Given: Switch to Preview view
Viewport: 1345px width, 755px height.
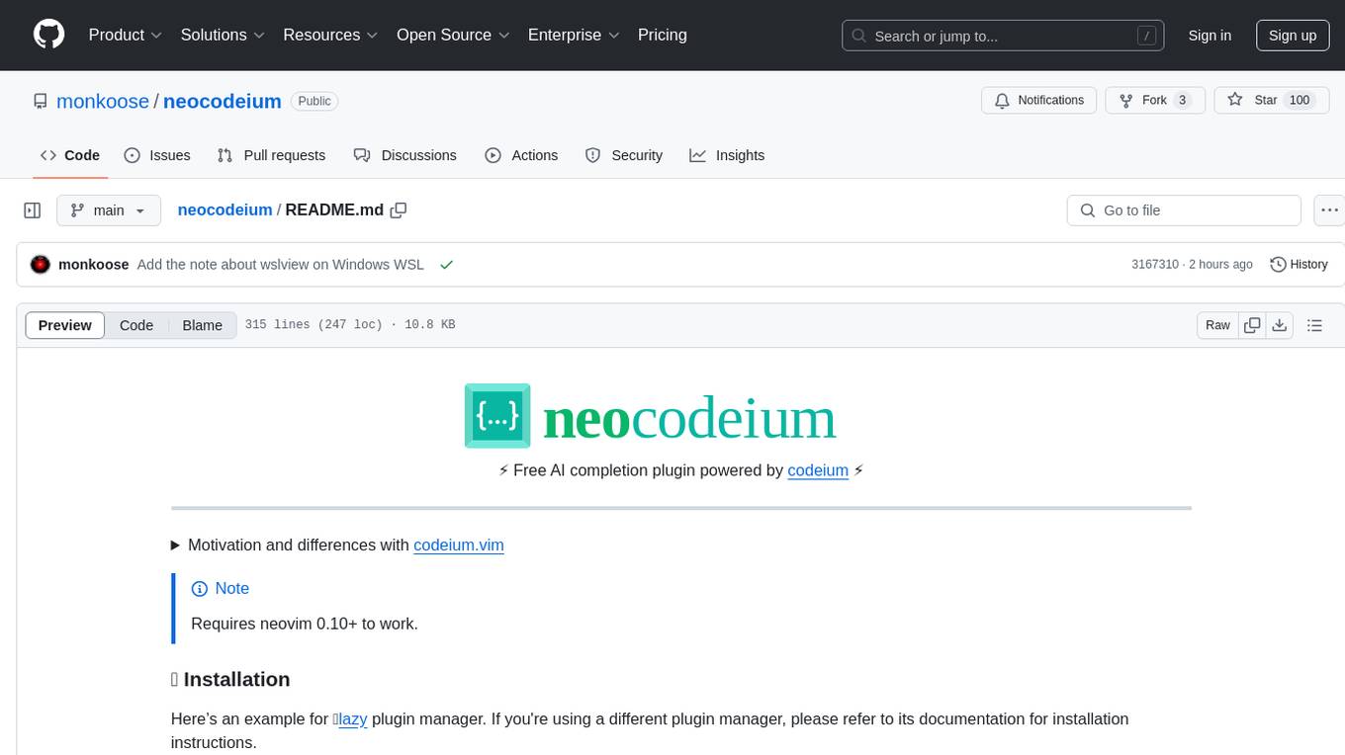Looking at the screenshot, I should tap(65, 325).
